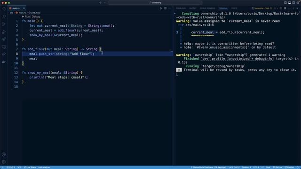Click Live Share in the status bar

[x=30, y=167]
